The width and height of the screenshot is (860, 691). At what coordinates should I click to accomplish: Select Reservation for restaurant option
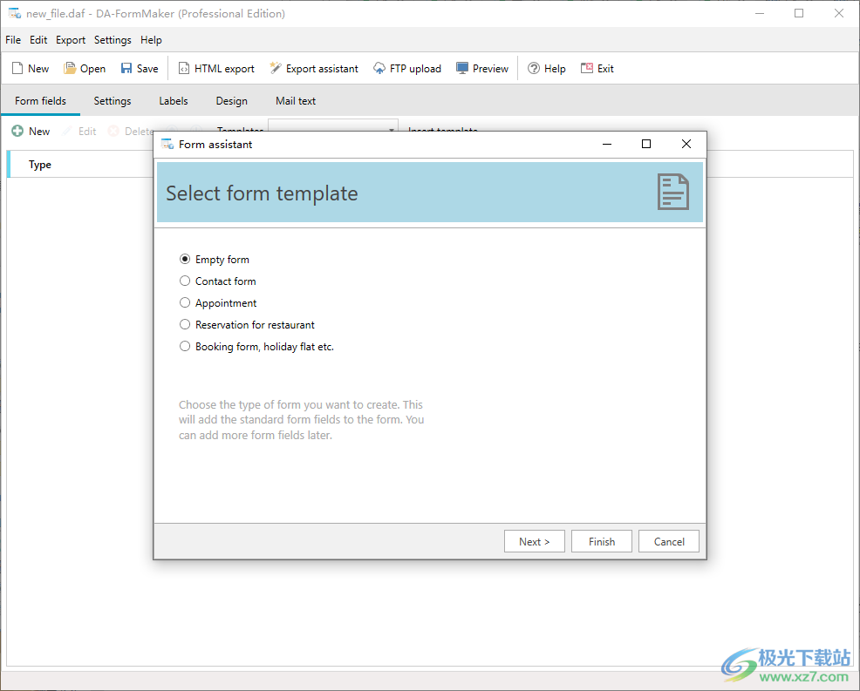(185, 325)
